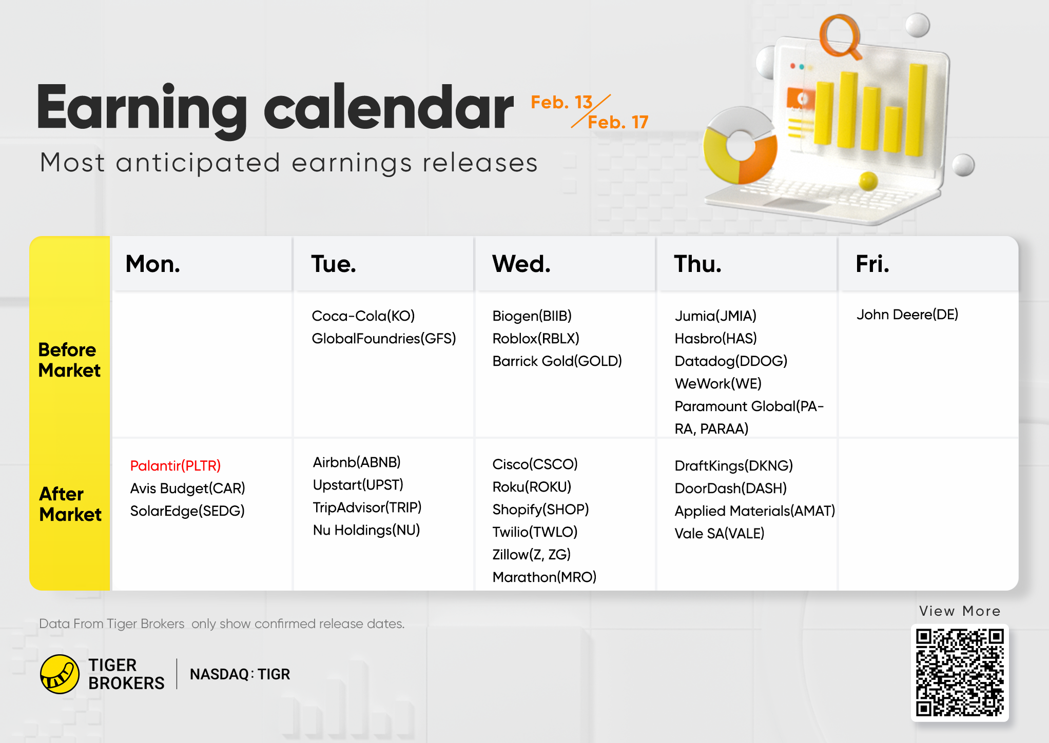Click Shopify(SHOP) in Wednesday after market

click(x=540, y=509)
